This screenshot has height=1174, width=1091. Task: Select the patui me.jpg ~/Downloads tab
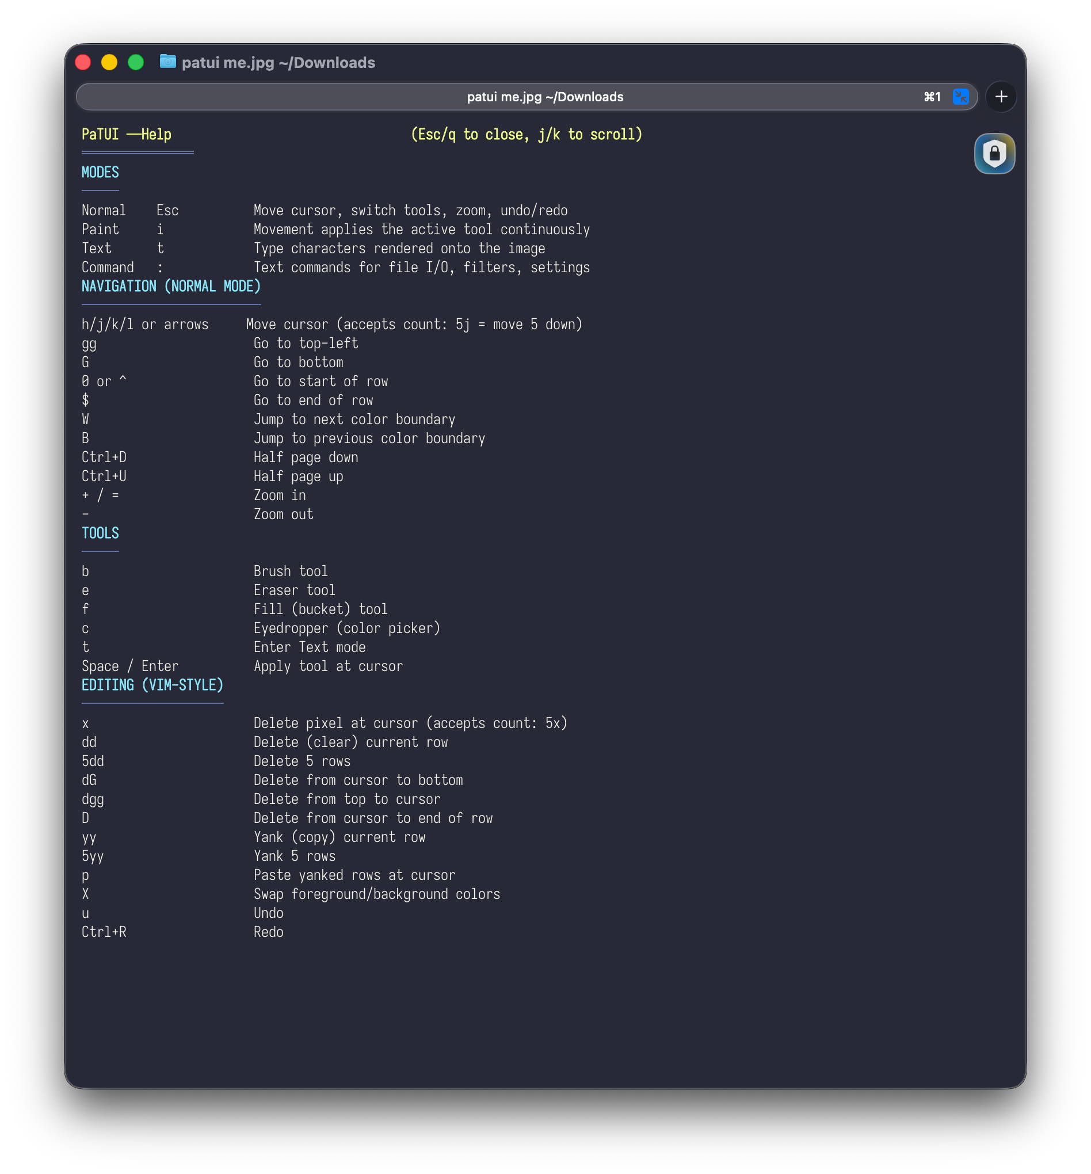tap(527, 97)
